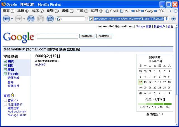Open the 網頁 category link

[x=11, y=61]
